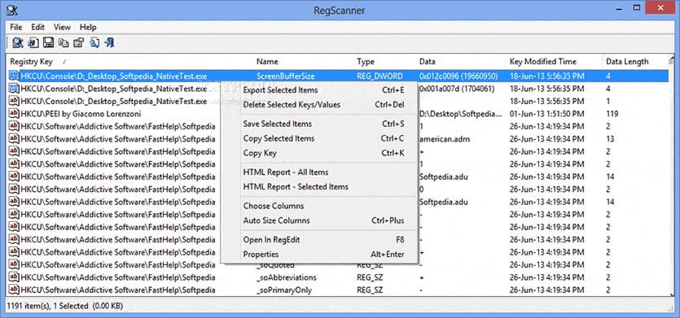The width and height of the screenshot is (680, 318).
Task: Click the Open In RegEdit toolbar icon
Action: pyautogui.click(x=33, y=42)
